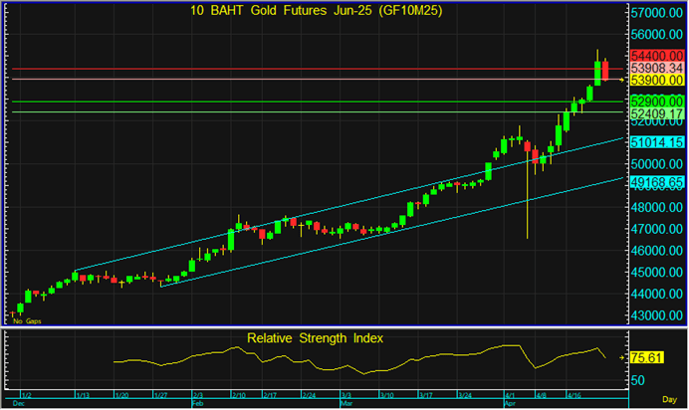Click the green 52900.00 price level label
Viewport: 689px width, 410px height.
click(655, 102)
